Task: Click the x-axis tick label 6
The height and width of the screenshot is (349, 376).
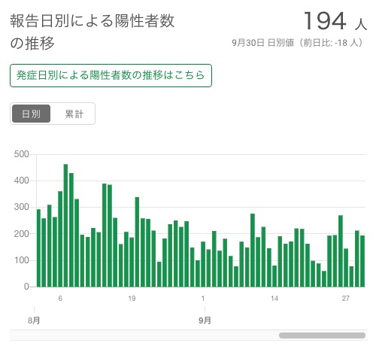Action: pyautogui.click(x=60, y=299)
